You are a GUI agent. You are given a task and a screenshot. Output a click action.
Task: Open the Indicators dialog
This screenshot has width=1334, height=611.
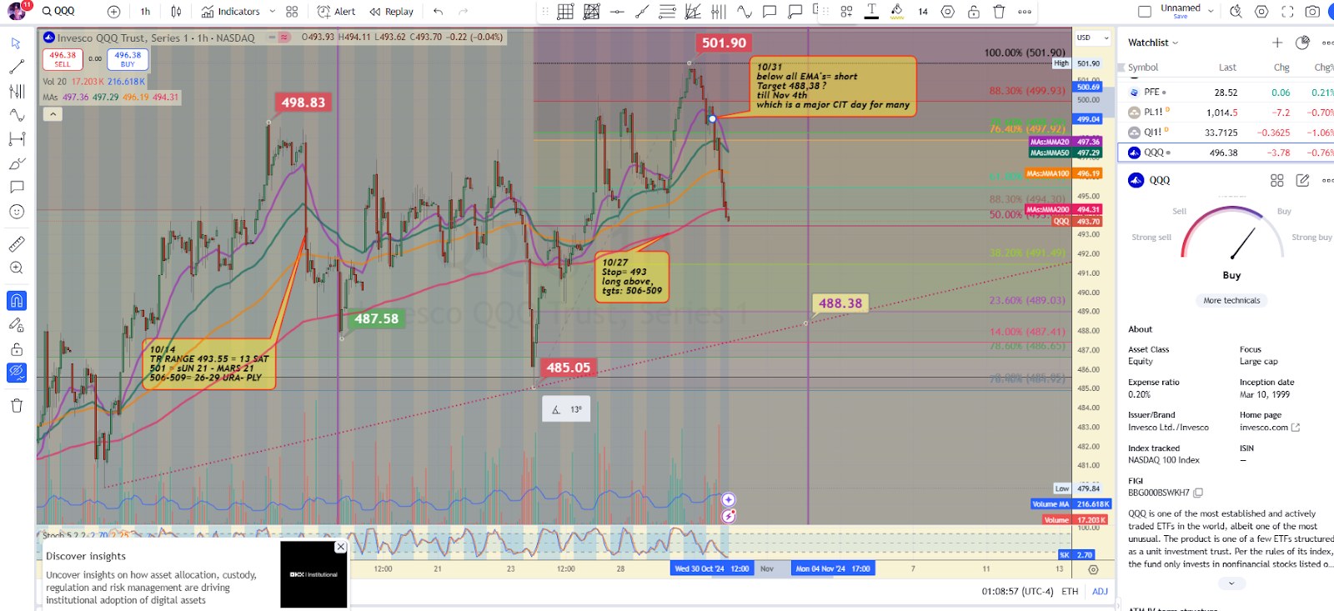pyautogui.click(x=230, y=12)
